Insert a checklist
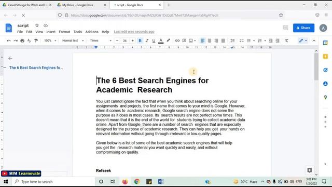The height and width of the screenshot is (187, 332). pyautogui.click(x=242, y=41)
